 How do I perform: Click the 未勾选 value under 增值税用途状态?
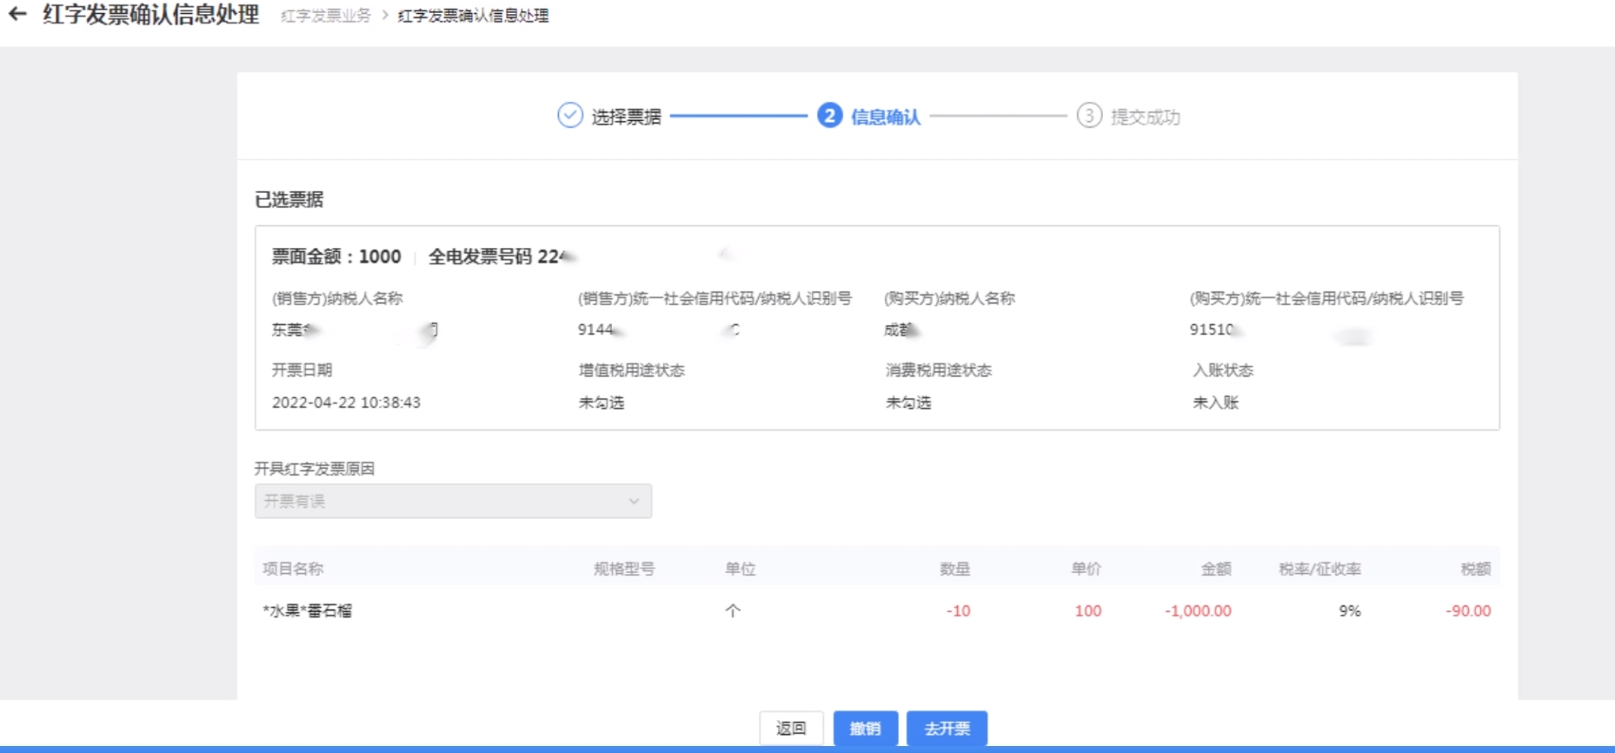click(601, 403)
